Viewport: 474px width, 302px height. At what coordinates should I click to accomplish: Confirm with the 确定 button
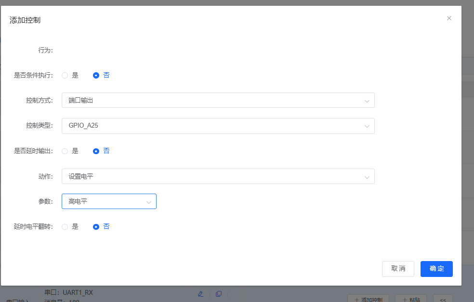coord(436,269)
